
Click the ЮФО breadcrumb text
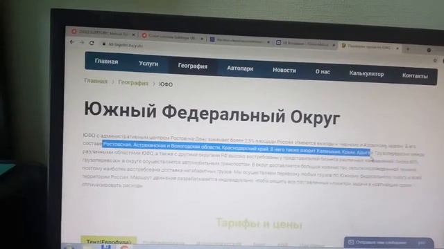166,84
